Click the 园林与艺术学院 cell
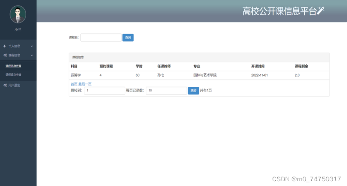The height and width of the screenshot is (186, 347). (x=205, y=75)
